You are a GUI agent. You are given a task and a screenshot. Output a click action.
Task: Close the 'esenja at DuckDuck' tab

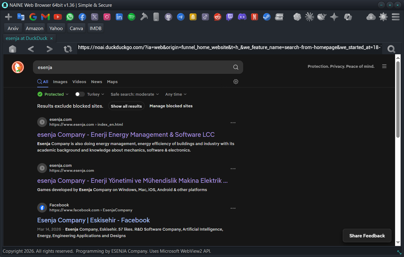[51, 38]
